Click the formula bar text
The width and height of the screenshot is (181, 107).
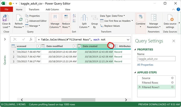[x=73, y=40]
